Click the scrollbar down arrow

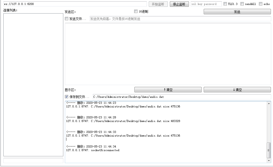[269, 160]
